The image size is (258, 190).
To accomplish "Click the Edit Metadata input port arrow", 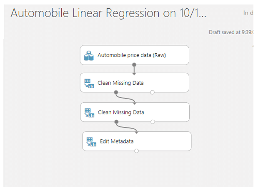I will tap(136, 132).
